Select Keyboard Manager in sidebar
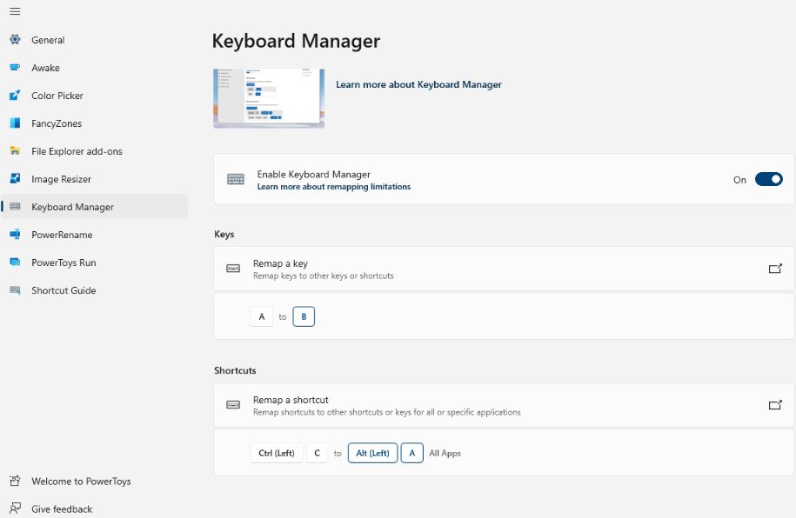The height and width of the screenshot is (518, 796). click(x=95, y=207)
